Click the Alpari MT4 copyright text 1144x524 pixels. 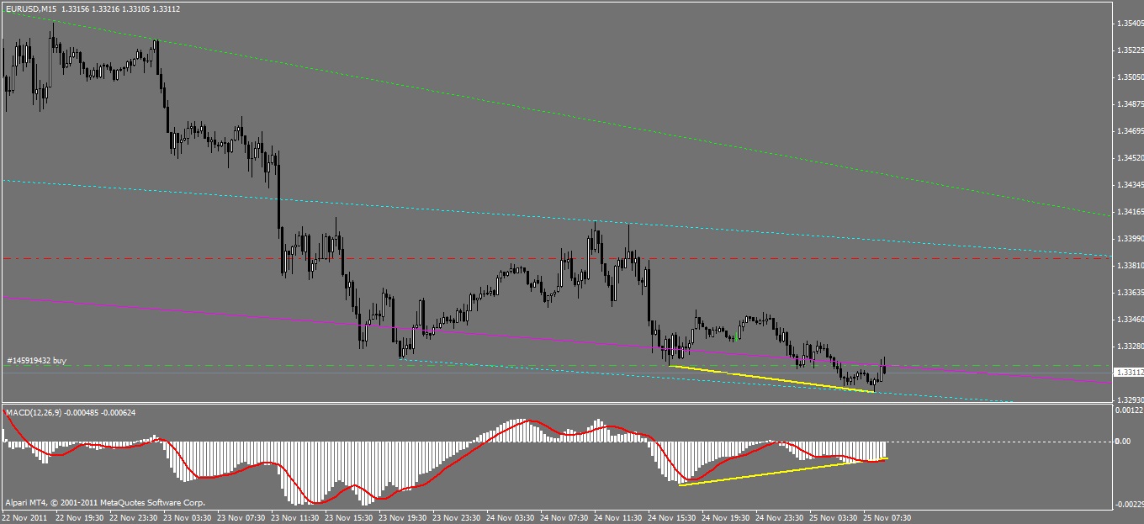(x=105, y=503)
